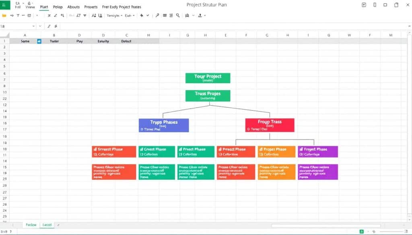This screenshot has width=412, height=235.
Task: Click the key-shaped icon in toolbar
Action: [x=157, y=16]
